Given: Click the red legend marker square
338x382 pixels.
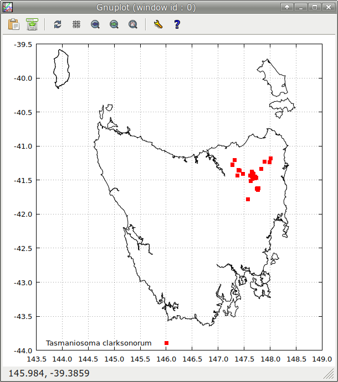Looking at the screenshot, I should coord(167,343).
